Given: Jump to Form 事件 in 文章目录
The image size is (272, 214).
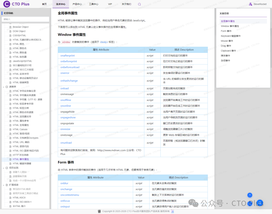Looking at the screenshot, I should pyautogui.click(x=226, y=31).
